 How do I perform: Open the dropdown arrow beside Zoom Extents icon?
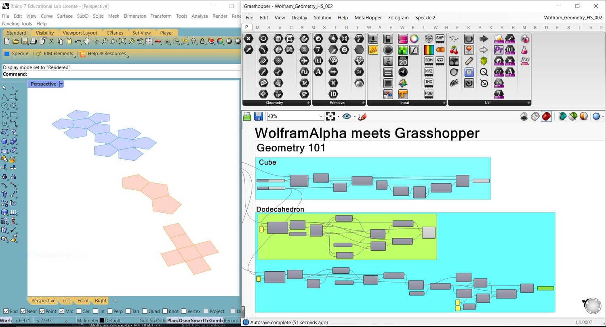coord(338,117)
